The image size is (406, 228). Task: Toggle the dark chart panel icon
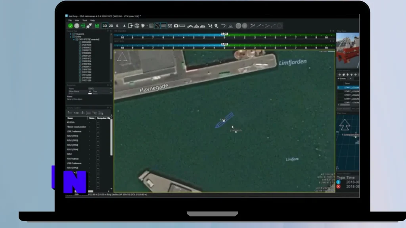click(164, 26)
